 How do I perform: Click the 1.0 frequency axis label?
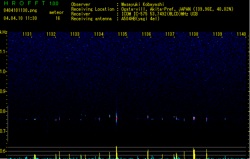point(4,72)
